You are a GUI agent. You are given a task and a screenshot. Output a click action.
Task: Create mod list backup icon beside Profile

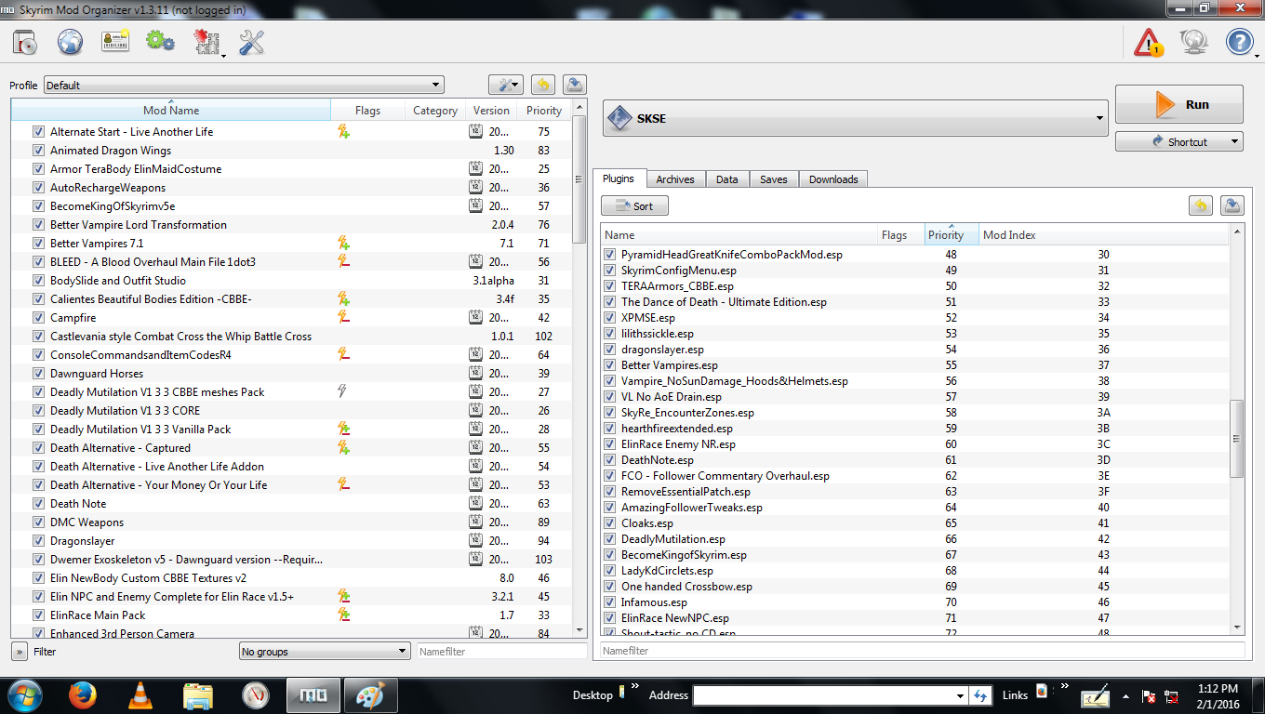(575, 85)
